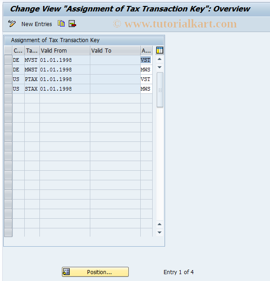Click the Position... button

[x=95, y=272]
